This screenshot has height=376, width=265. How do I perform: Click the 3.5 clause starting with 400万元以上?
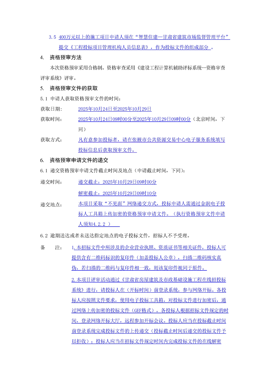click(144, 37)
